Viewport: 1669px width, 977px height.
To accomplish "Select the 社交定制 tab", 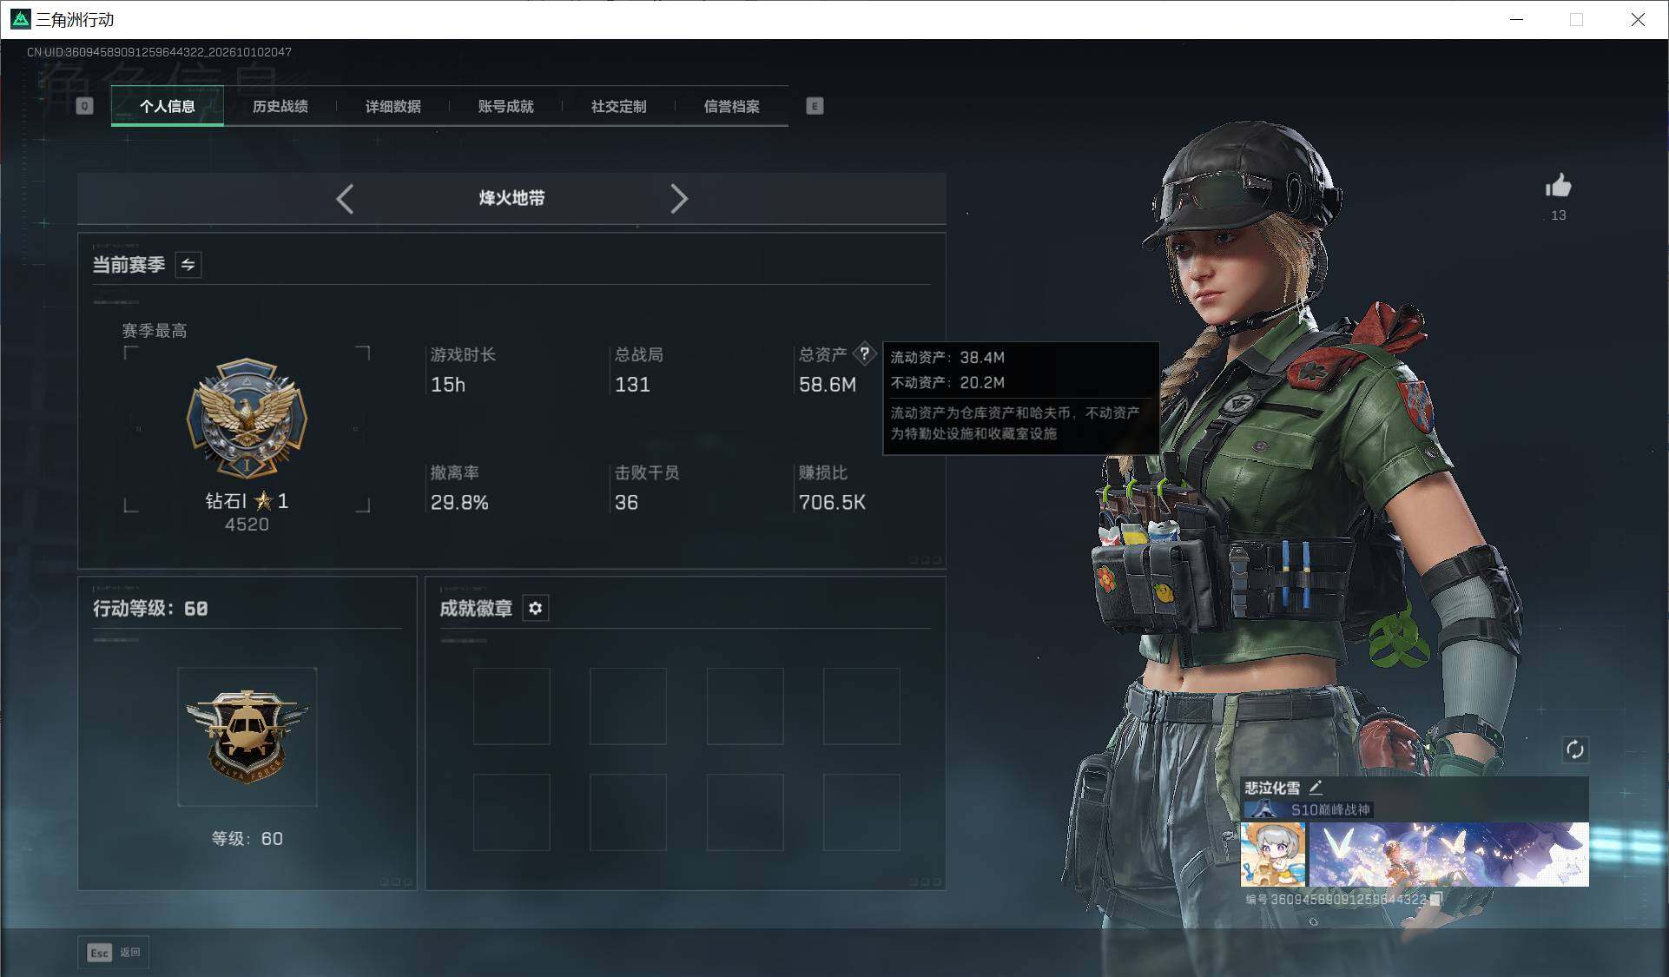I will [619, 106].
